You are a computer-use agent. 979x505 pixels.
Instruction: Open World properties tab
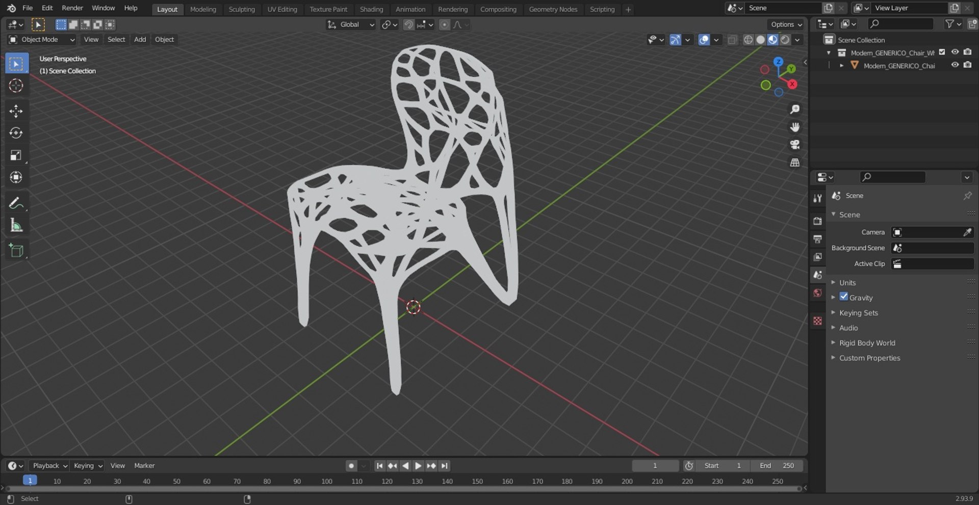(817, 293)
